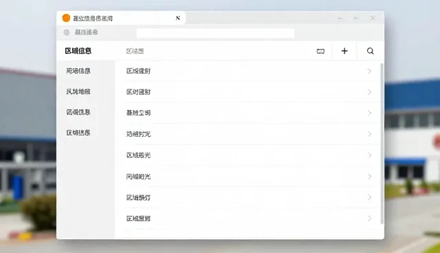The width and height of the screenshot is (440, 253).
Task: Open the first row of the main list
Action: pyautogui.click(x=252, y=71)
